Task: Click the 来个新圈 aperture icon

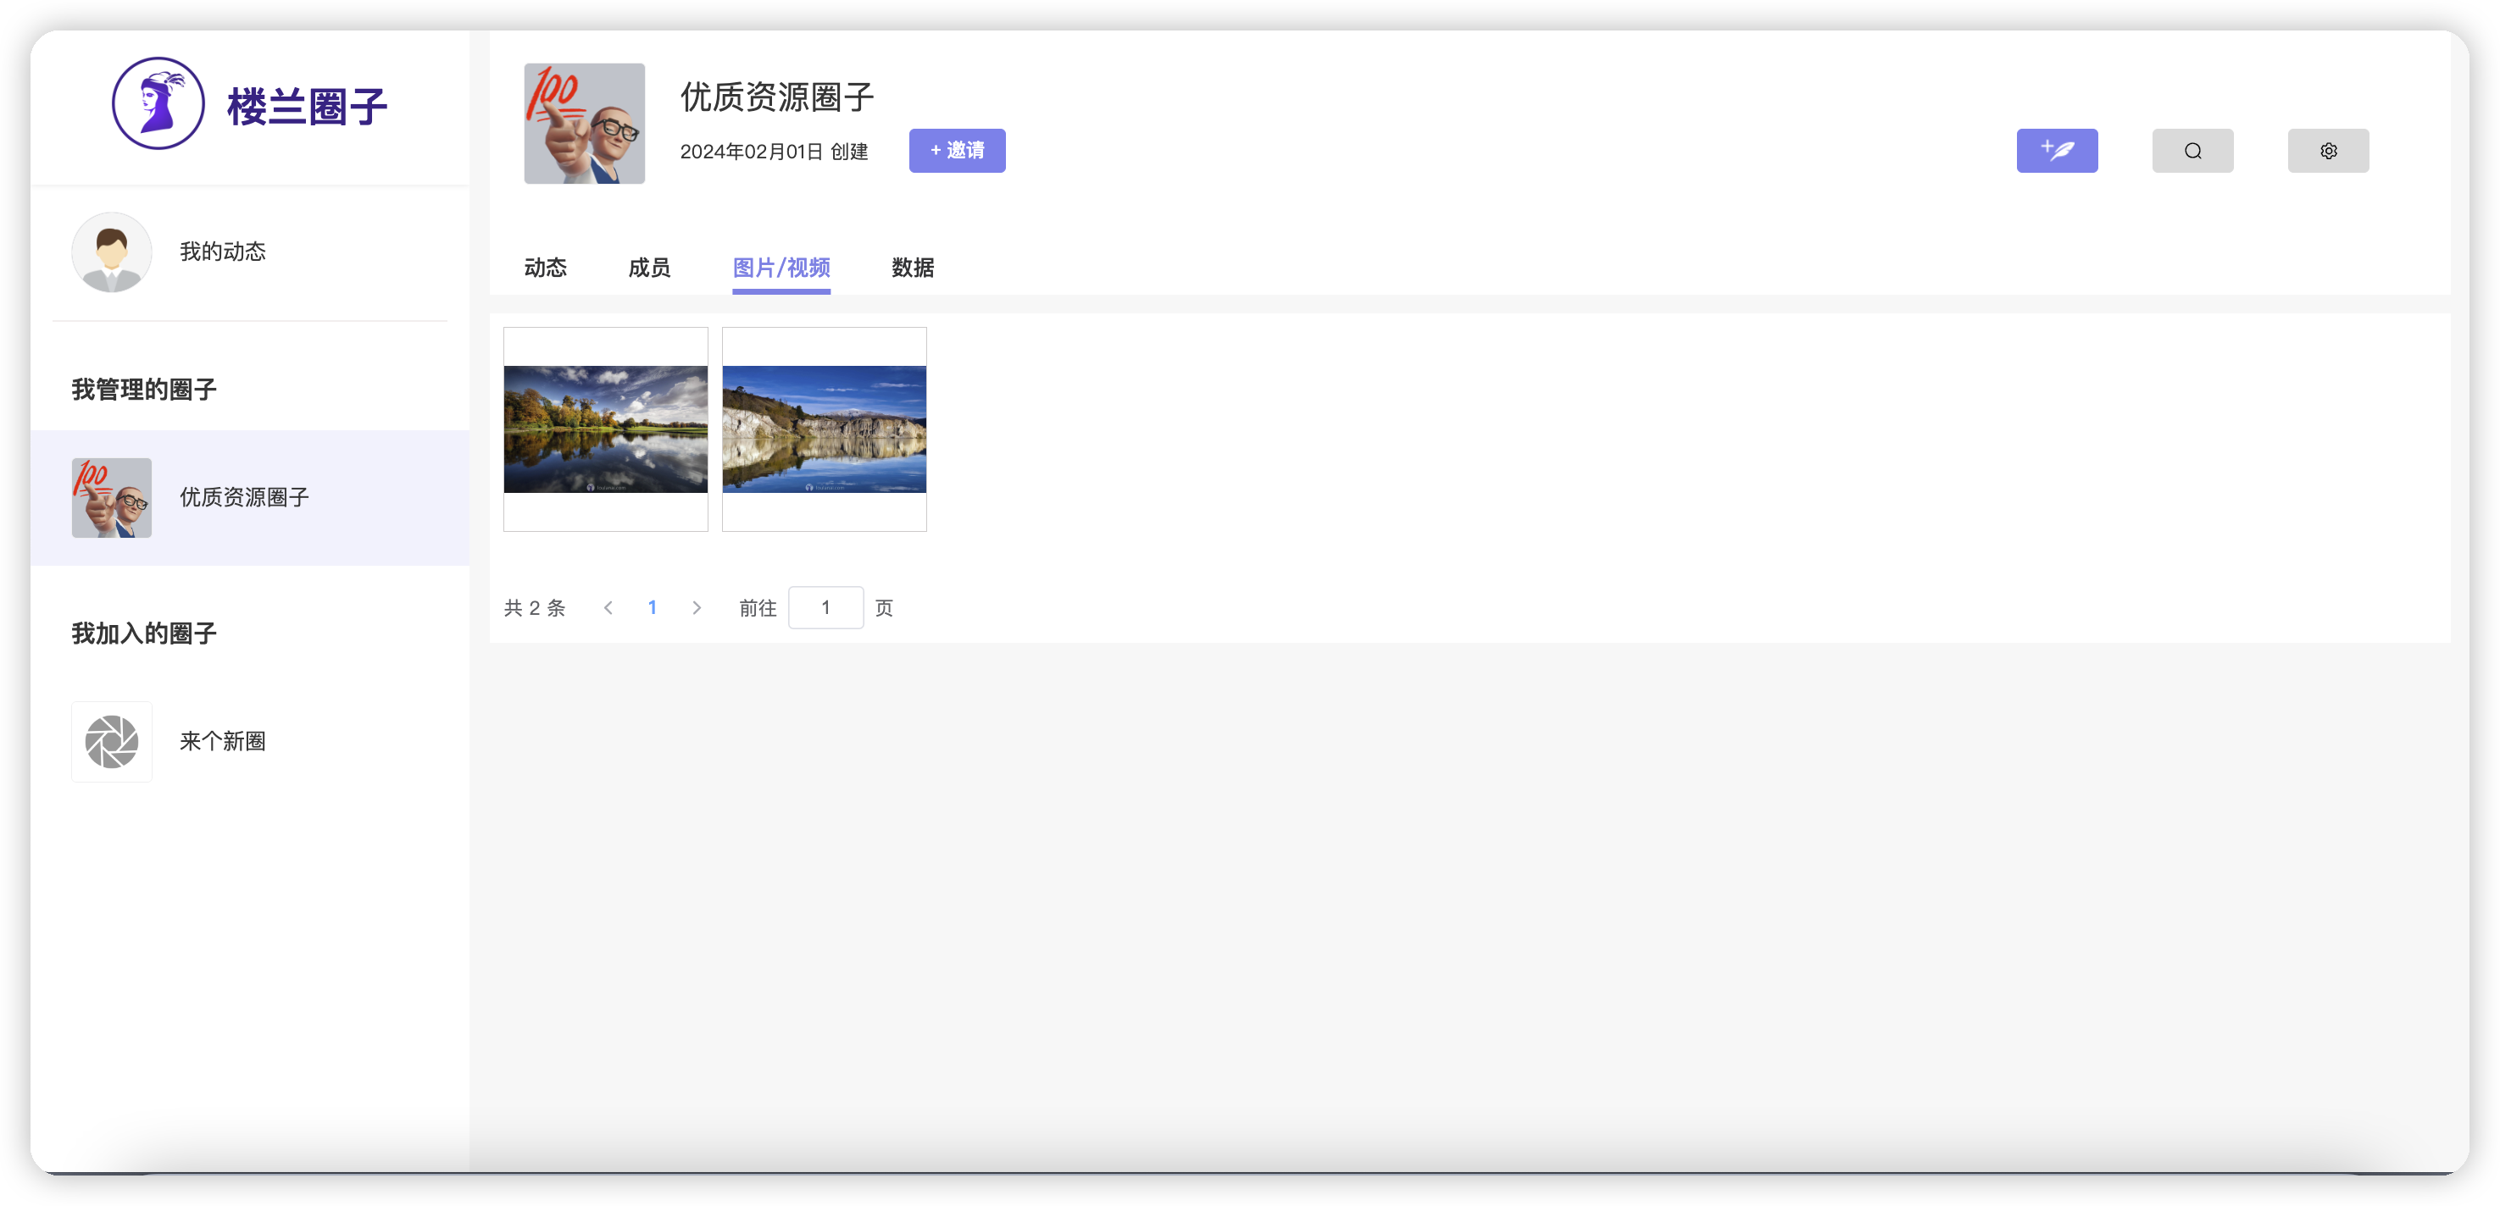Action: [x=112, y=741]
